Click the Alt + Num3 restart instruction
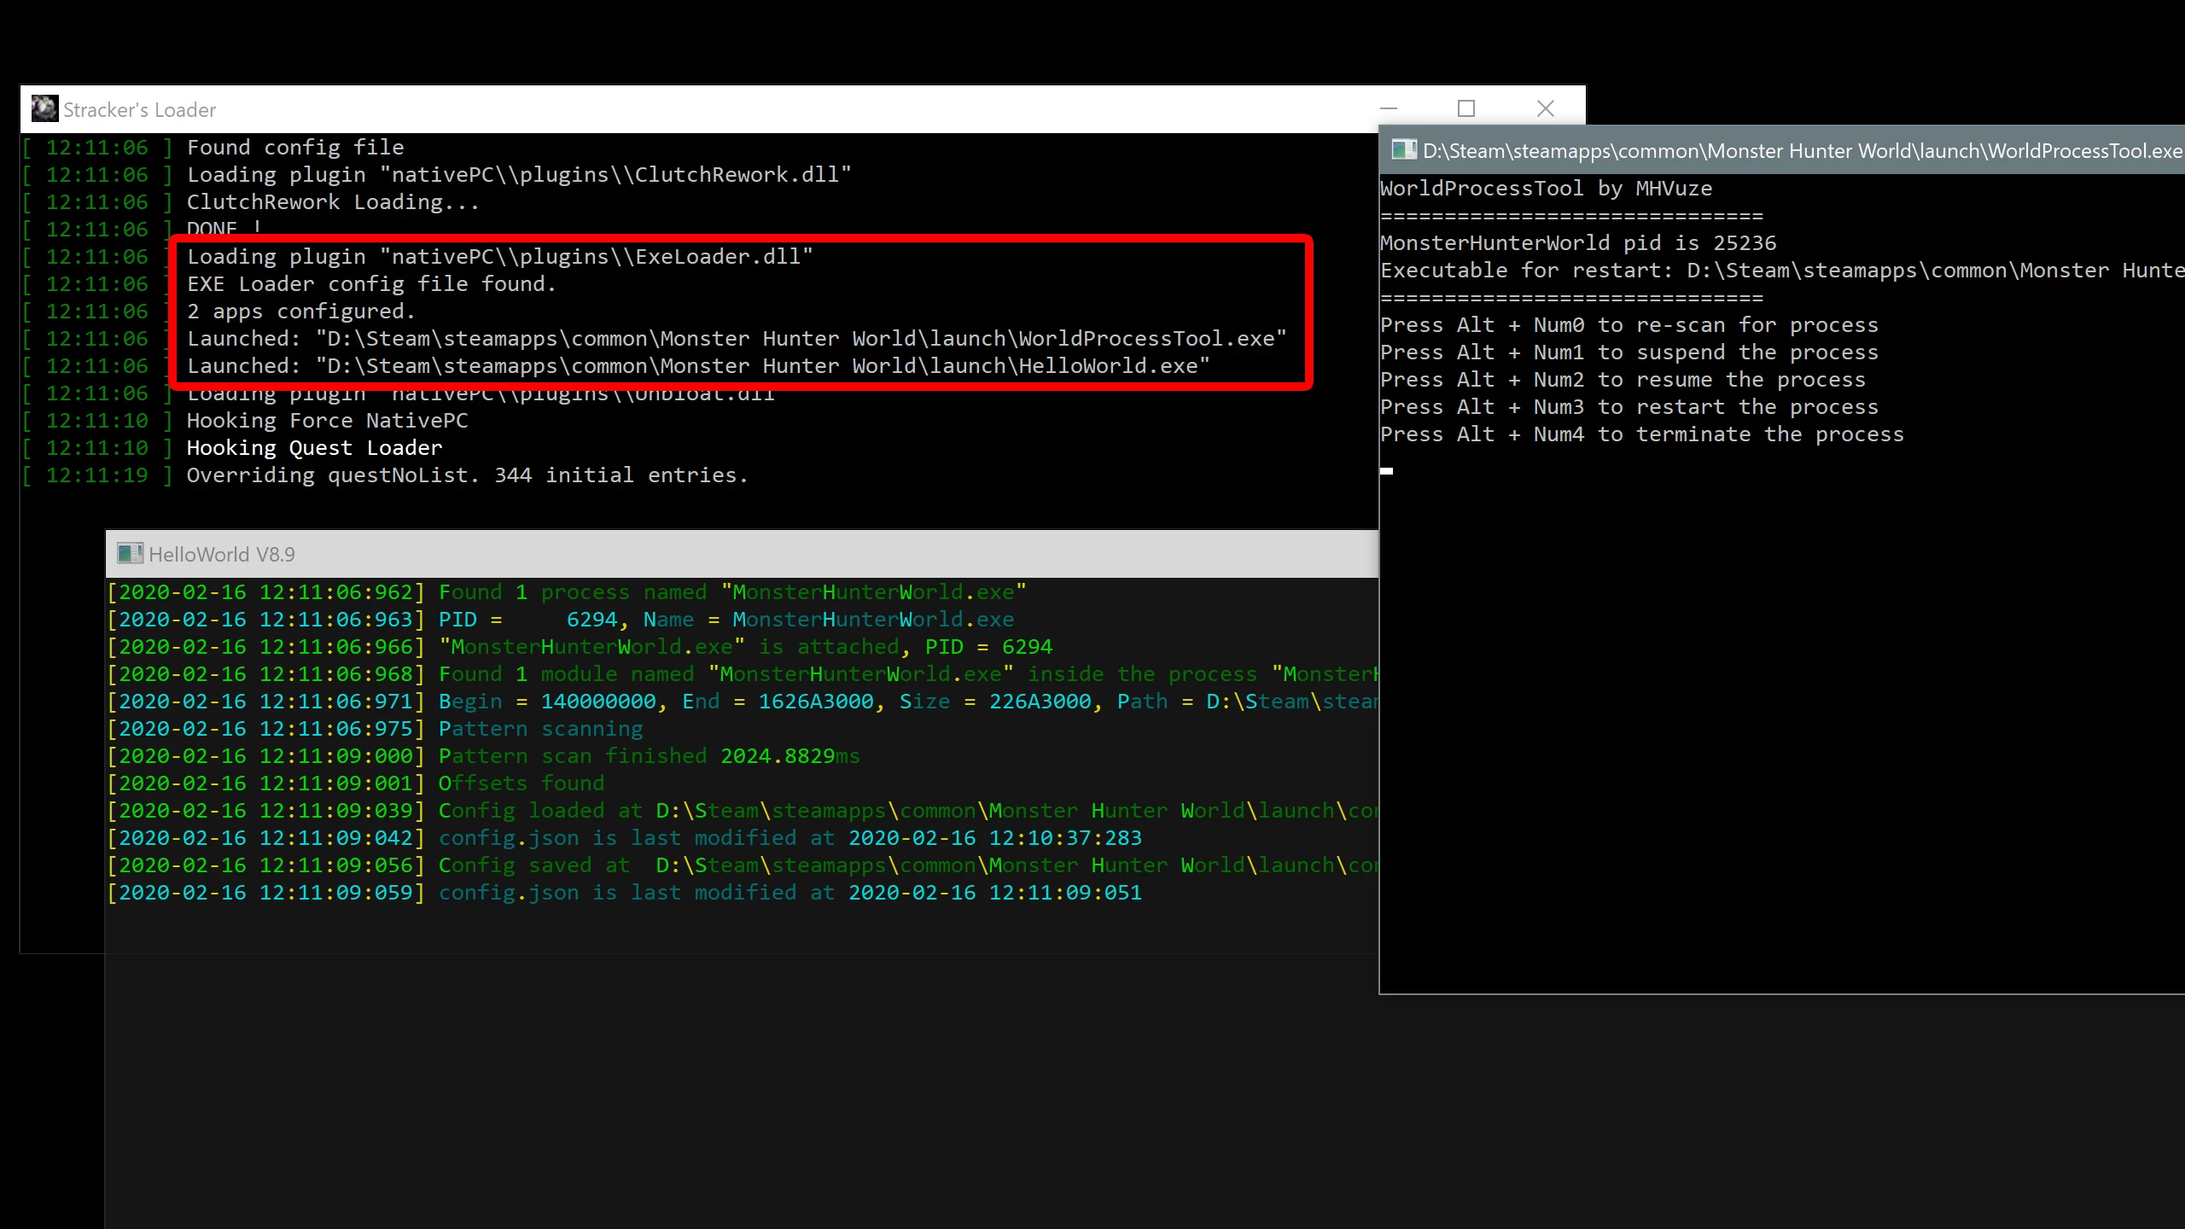The image size is (2185, 1229). 1629,407
